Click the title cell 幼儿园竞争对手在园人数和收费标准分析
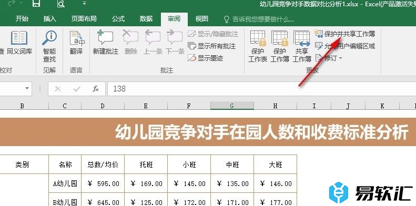 (208, 132)
